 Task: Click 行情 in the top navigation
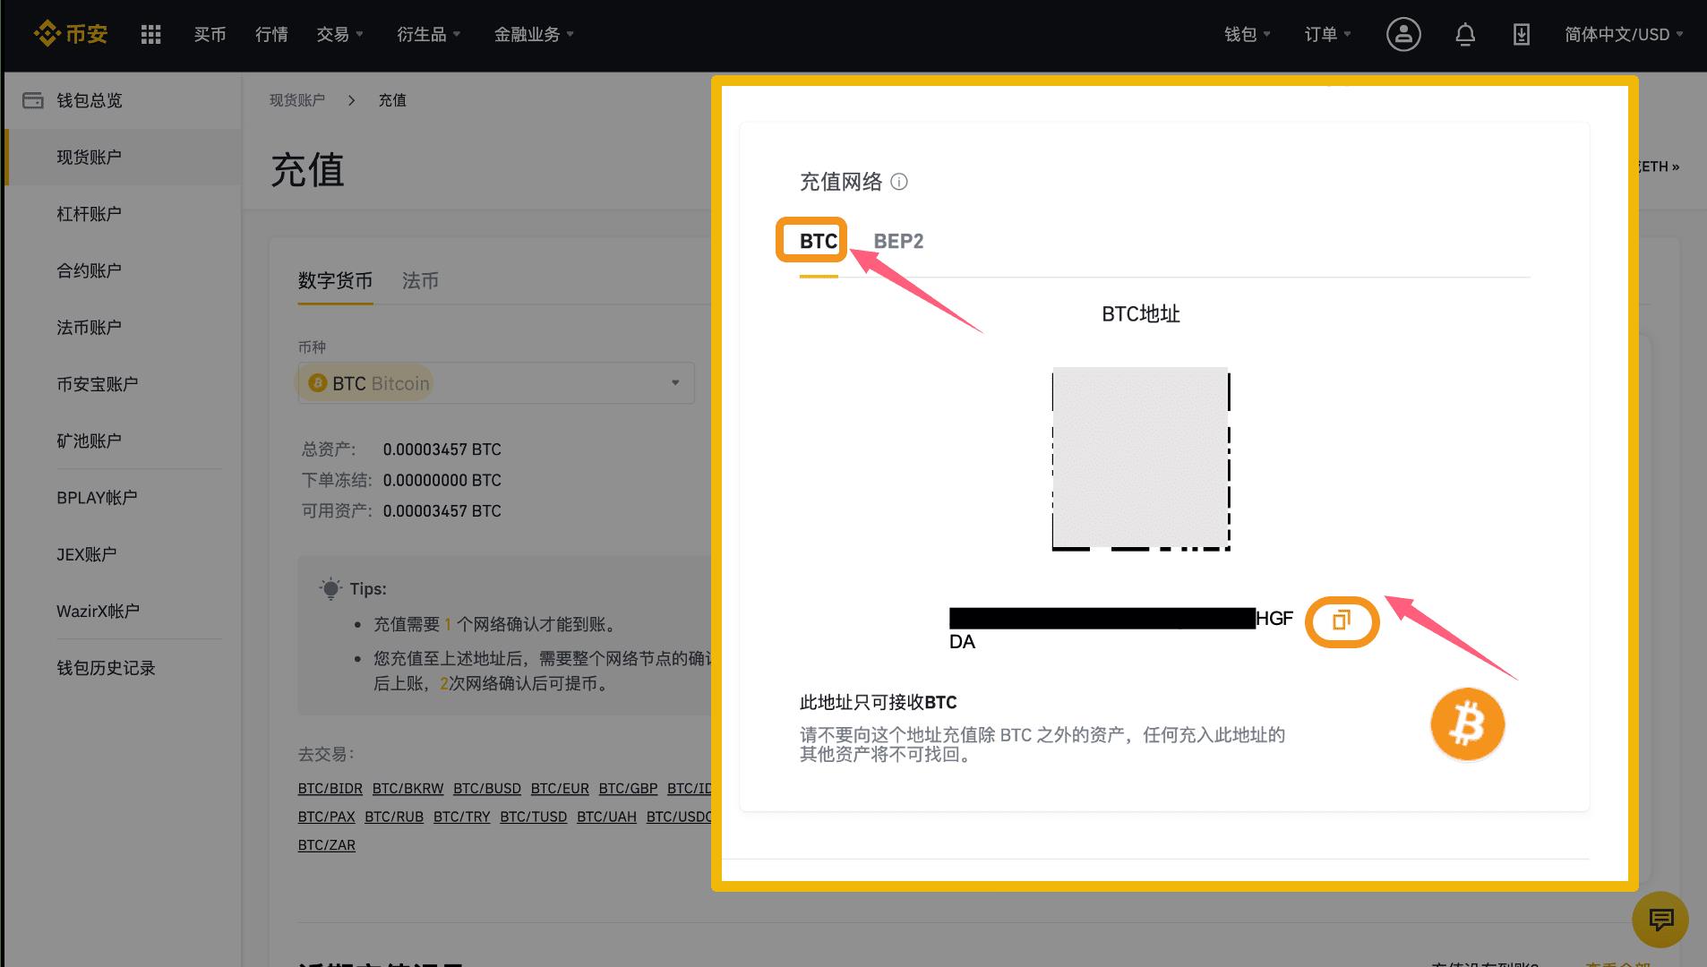tap(271, 34)
